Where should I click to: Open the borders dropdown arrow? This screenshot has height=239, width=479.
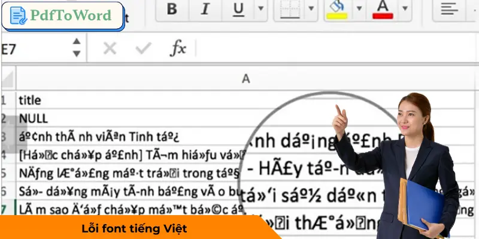311,8
